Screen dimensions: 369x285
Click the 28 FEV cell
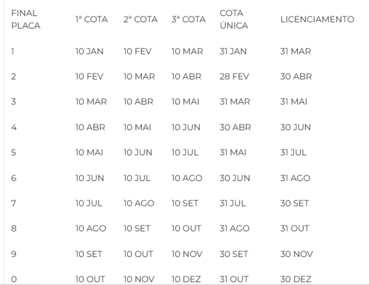[x=234, y=77]
